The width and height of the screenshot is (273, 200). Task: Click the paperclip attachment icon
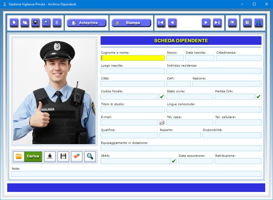[x=57, y=23]
